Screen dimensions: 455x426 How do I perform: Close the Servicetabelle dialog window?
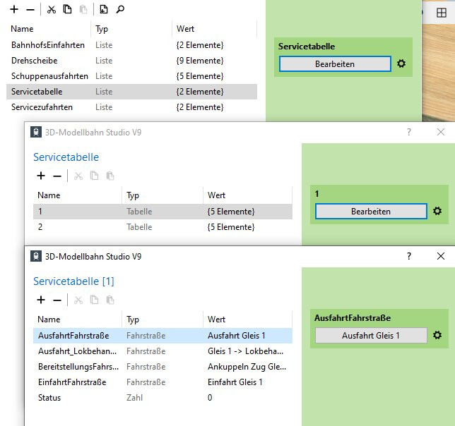coord(440,132)
